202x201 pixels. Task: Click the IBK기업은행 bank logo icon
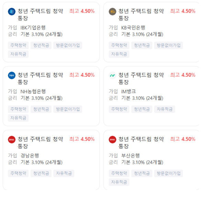(x=12, y=12)
